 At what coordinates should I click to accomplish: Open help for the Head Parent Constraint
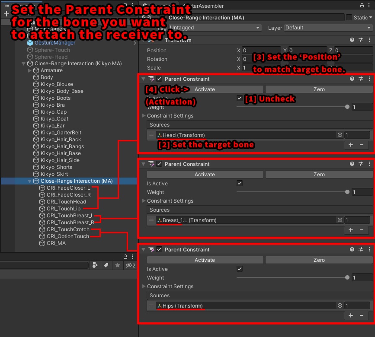(352, 79)
